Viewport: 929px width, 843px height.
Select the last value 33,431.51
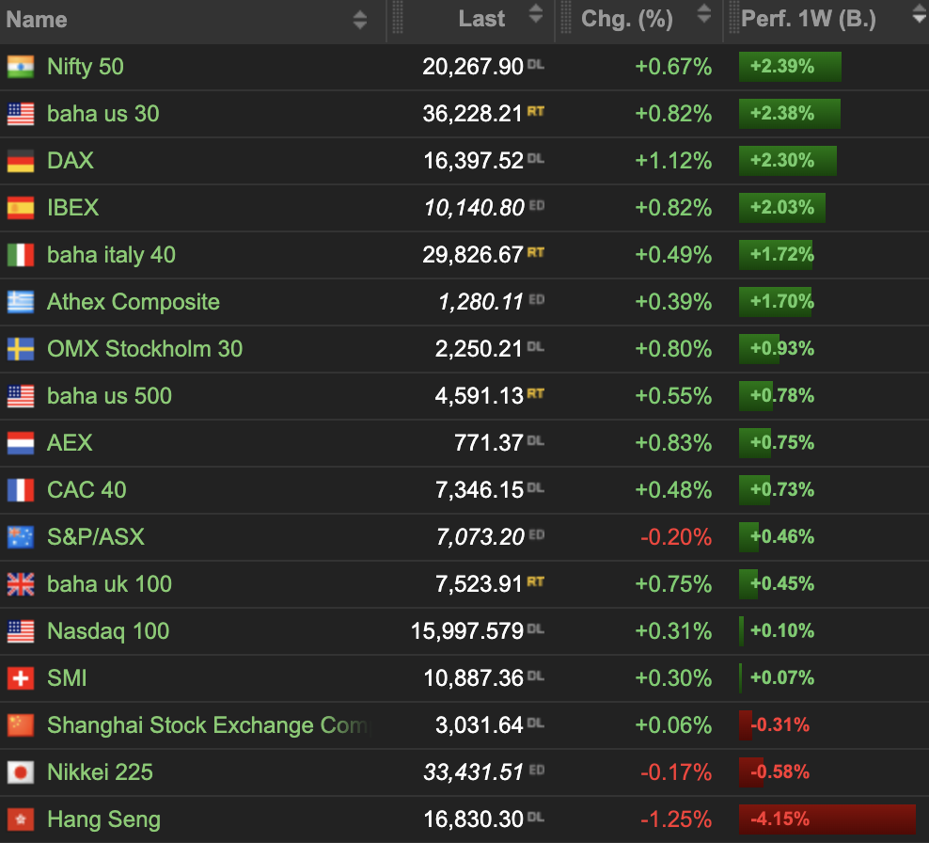pyautogui.click(x=473, y=771)
